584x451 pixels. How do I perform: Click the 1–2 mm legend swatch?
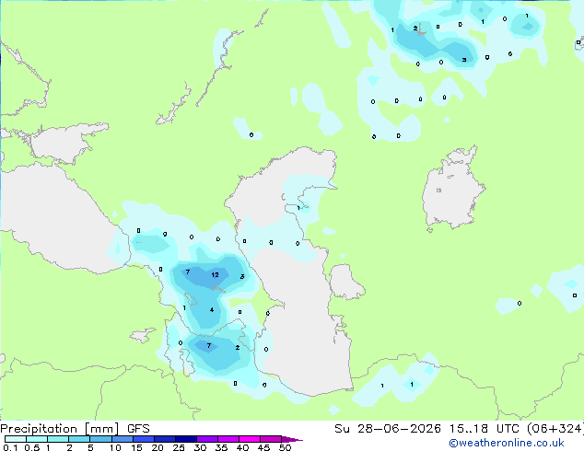[x=58, y=439]
